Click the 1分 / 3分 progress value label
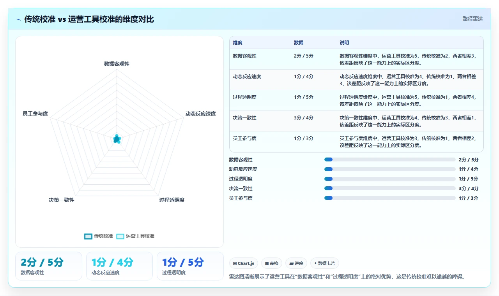The width and height of the screenshot is (499, 296). [x=469, y=198]
